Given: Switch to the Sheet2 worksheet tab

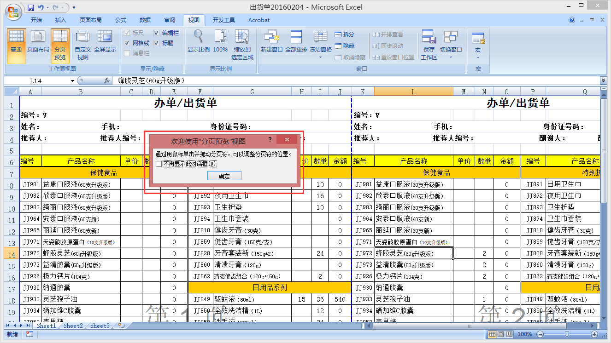Looking at the screenshot, I should click(73, 326).
